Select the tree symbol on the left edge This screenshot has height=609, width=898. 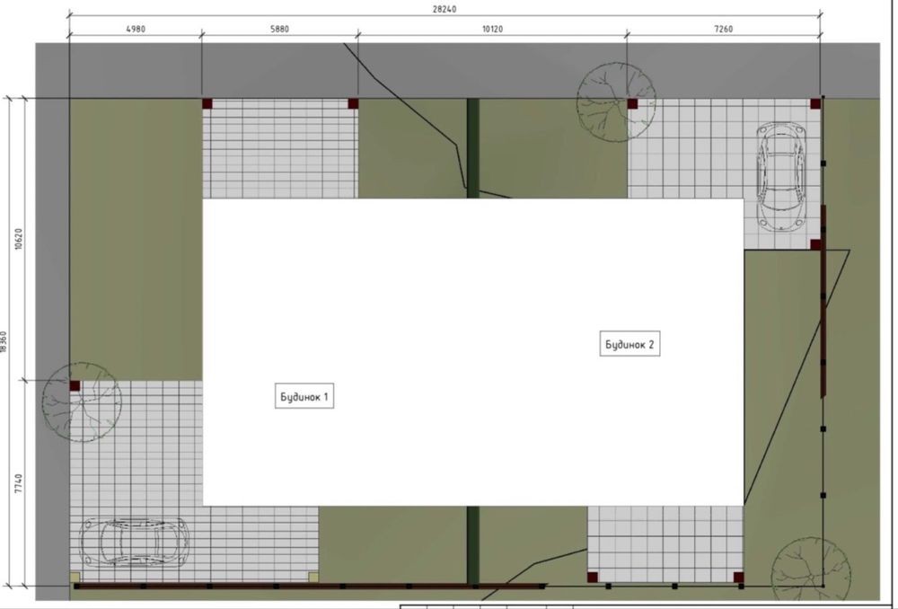pyautogui.click(x=79, y=402)
